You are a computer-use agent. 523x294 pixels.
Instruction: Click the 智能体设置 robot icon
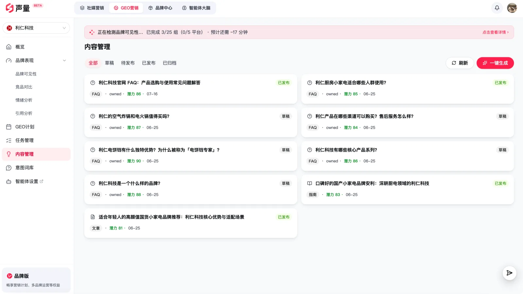coord(9,182)
